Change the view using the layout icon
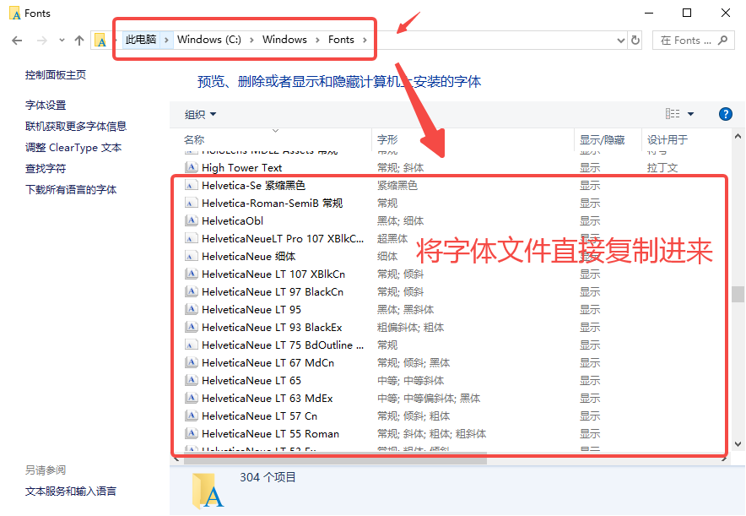Viewport: 746px width, 516px height. [673, 113]
